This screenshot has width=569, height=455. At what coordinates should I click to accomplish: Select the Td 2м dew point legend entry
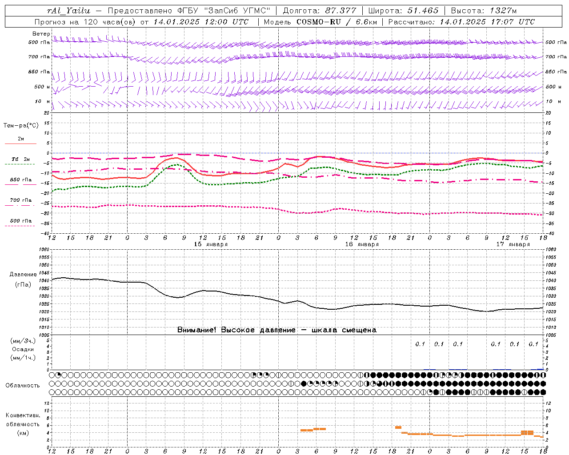coord(21,159)
